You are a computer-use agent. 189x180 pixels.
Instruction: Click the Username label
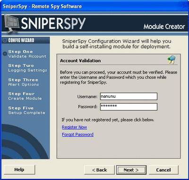[87, 96]
